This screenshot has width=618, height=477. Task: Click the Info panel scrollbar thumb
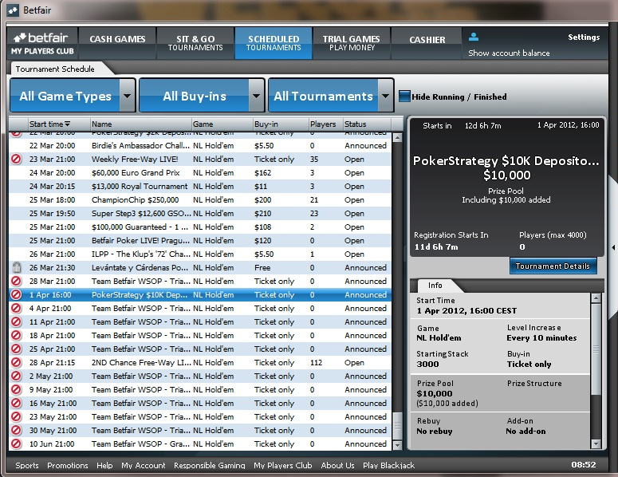(x=596, y=349)
